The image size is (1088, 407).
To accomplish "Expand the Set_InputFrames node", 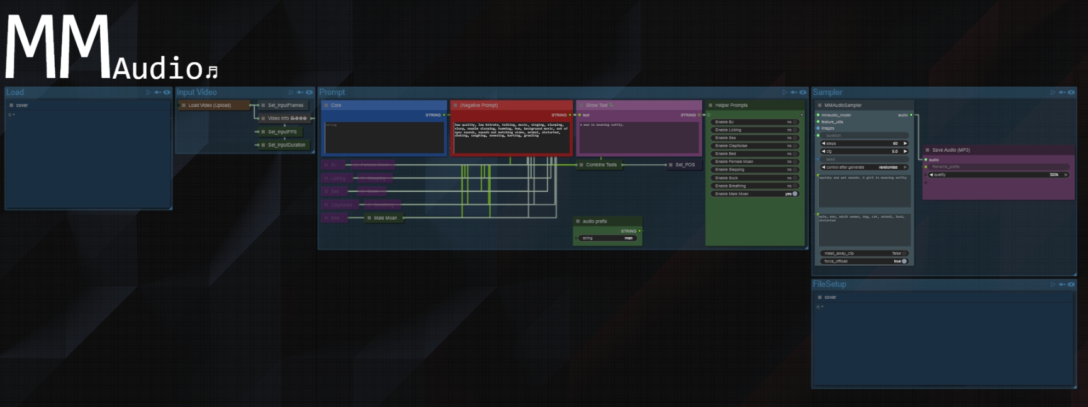I will pos(263,106).
